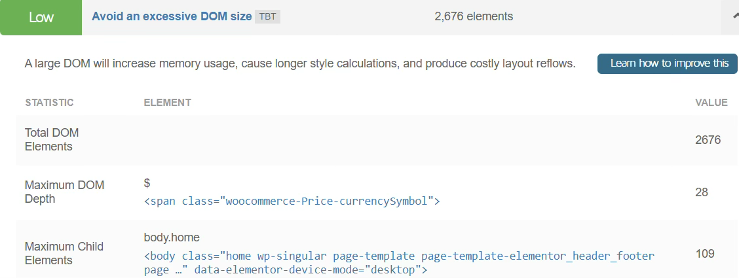Select the Total DOM Elements row label
Image resolution: width=739 pixels, height=278 pixels.
[x=52, y=139]
